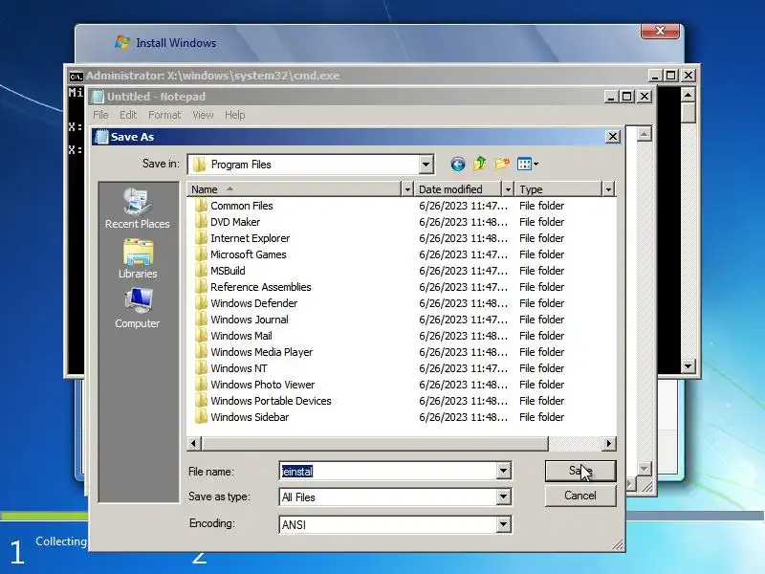Open the Type column filter arrow

click(x=608, y=189)
